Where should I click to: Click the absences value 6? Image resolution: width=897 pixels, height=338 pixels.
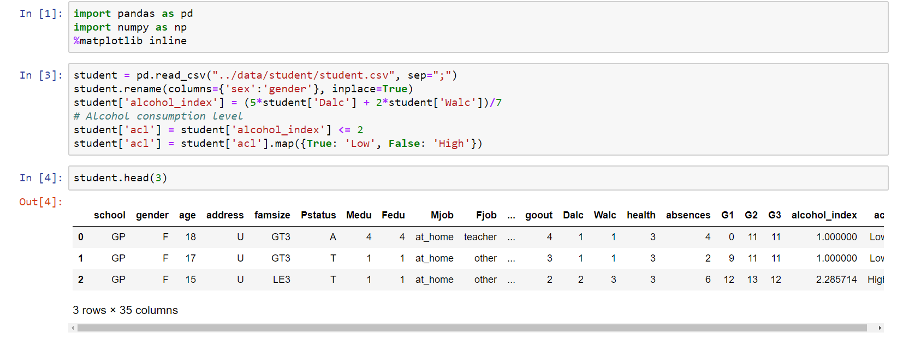(x=708, y=280)
